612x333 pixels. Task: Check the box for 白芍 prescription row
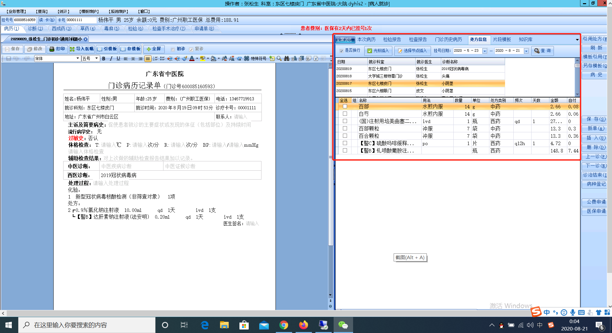pyautogui.click(x=345, y=114)
